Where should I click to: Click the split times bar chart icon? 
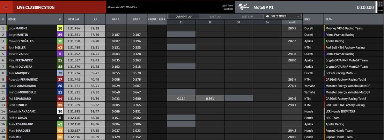pyautogui.click(x=268, y=16)
